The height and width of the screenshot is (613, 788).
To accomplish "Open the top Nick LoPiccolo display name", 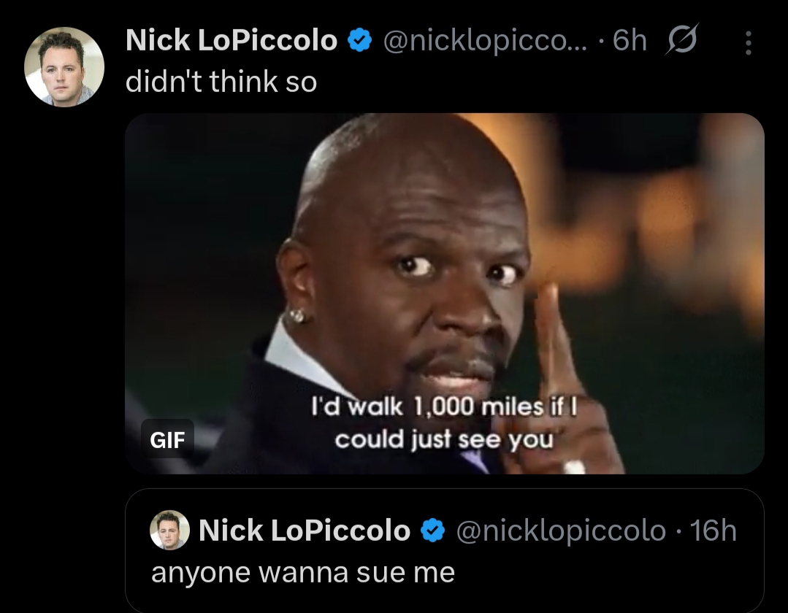I will click(232, 39).
